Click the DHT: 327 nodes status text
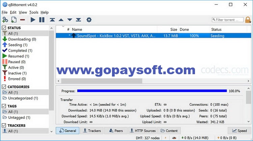The height and width of the screenshot is (141, 253). [148, 138]
